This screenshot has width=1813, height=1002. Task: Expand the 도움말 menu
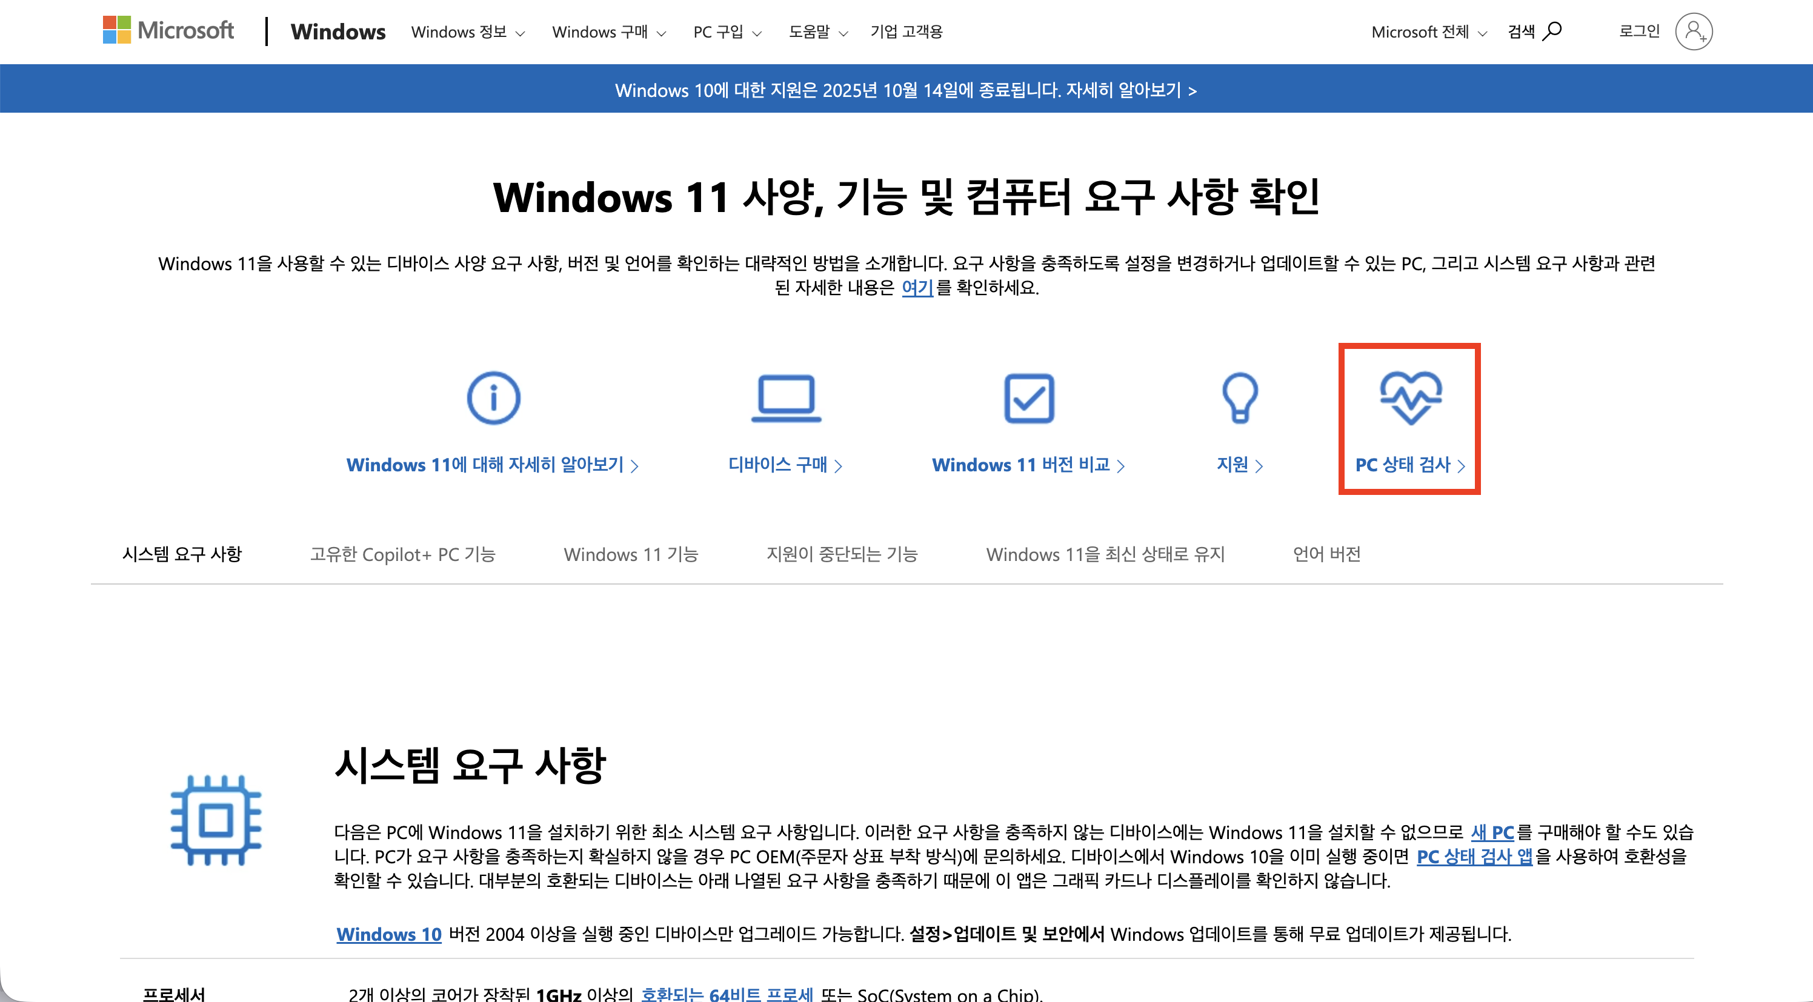pos(819,32)
